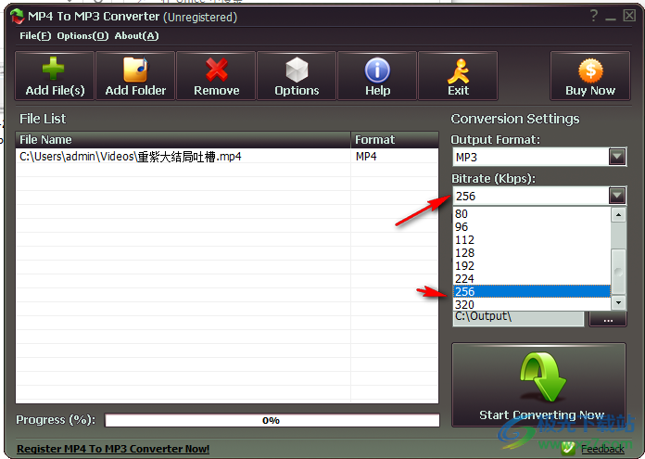Select highlighted 256 bitrate option

pyautogui.click(x=531, y=291)
